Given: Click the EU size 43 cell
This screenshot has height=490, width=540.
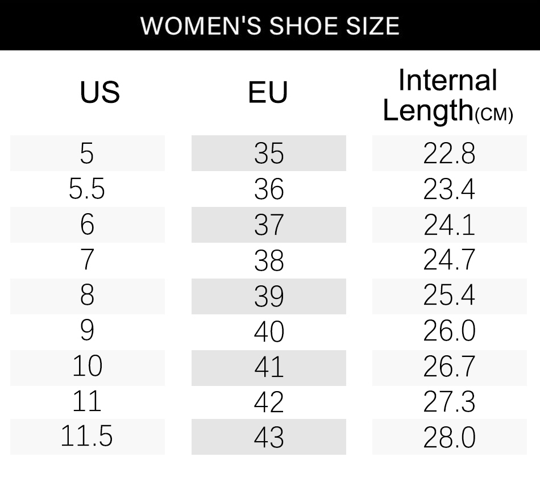Looking at the screenshot, I should (269, 437).
